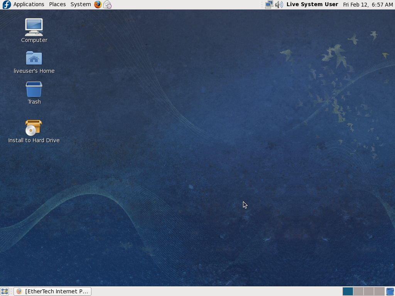The height and width of the screenshot is (296, 395).
Task: Switch to the third workspace
Action: click(368, 291)
